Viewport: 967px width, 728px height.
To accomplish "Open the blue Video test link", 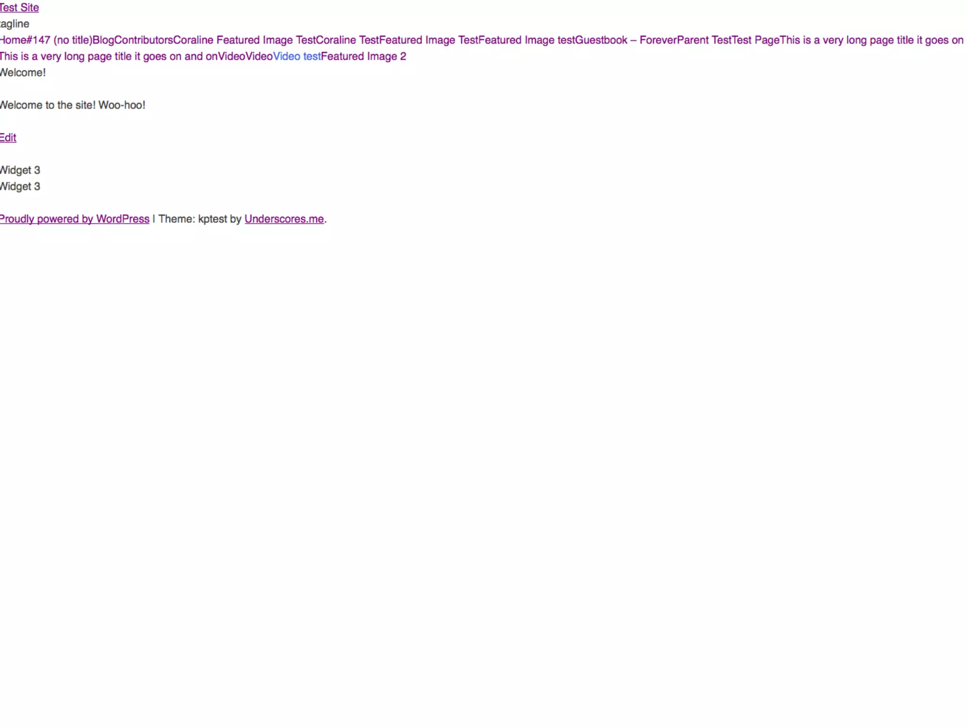I will point(297,56).
